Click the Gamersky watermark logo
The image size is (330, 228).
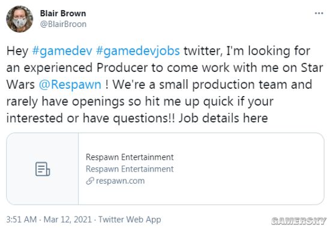click(x=298, y=221)
